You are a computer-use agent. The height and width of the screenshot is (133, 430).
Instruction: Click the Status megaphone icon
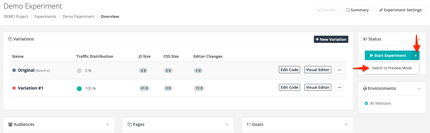pyautogui.click(x=365, y=39)
